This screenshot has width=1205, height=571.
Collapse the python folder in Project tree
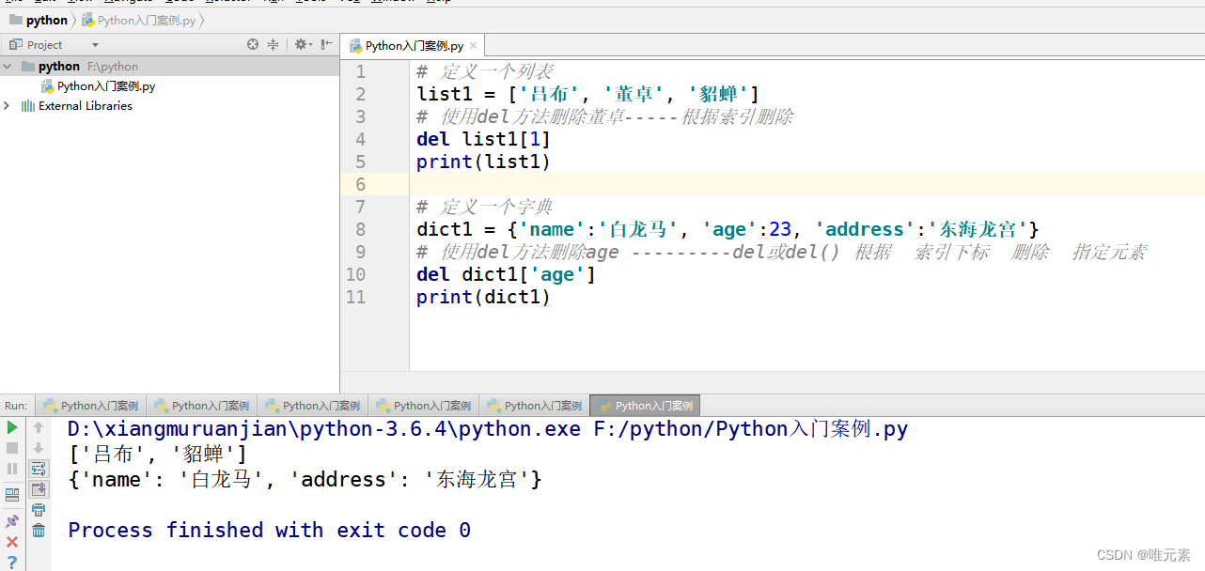[x=8, y=66]
